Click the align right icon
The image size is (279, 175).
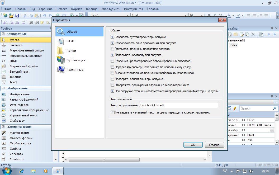tap(261, 16)
